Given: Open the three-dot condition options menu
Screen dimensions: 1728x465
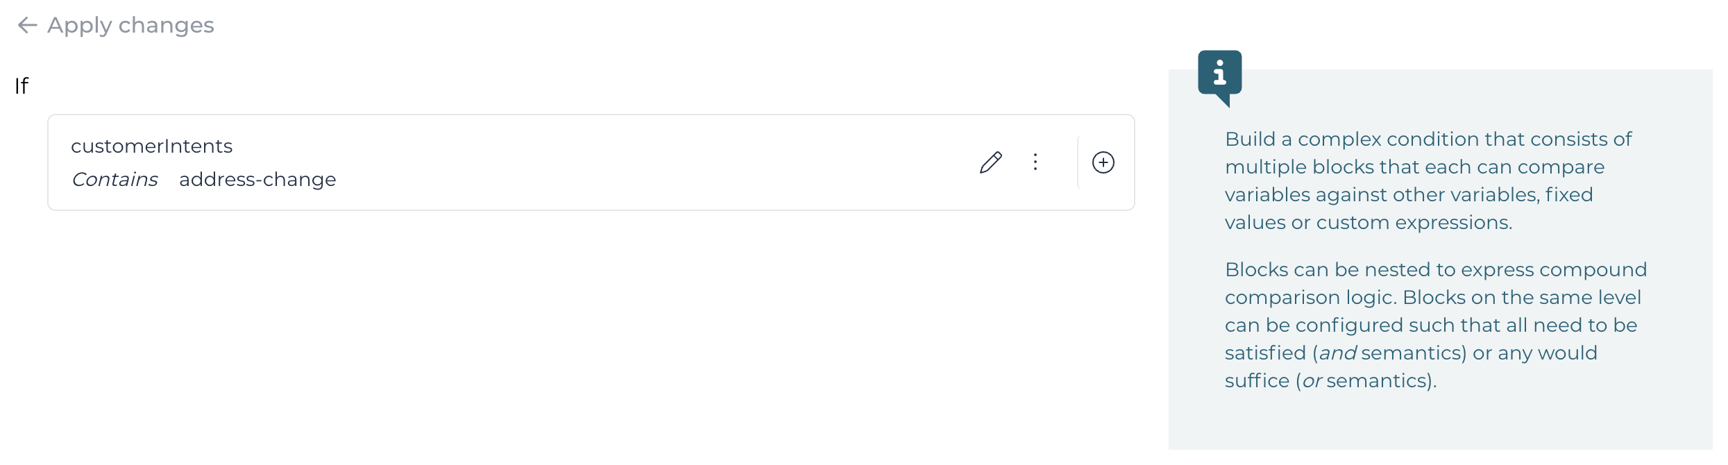Looking at the screenshot, I should click(x=1035, y=162).
